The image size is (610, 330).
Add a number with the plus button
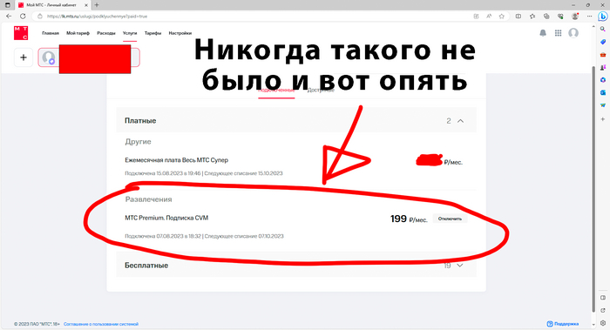(x=24, y=57)
